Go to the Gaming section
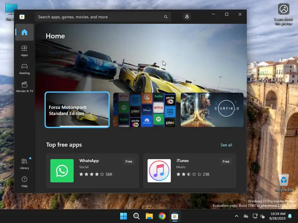Image resolution: width=298 pixels, height=223 pixels. click(24, 69)
